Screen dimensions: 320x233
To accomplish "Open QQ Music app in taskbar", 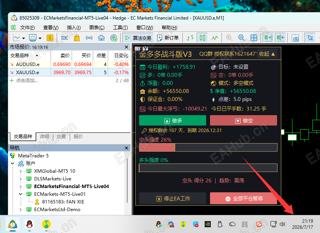I will pos(46,225).
